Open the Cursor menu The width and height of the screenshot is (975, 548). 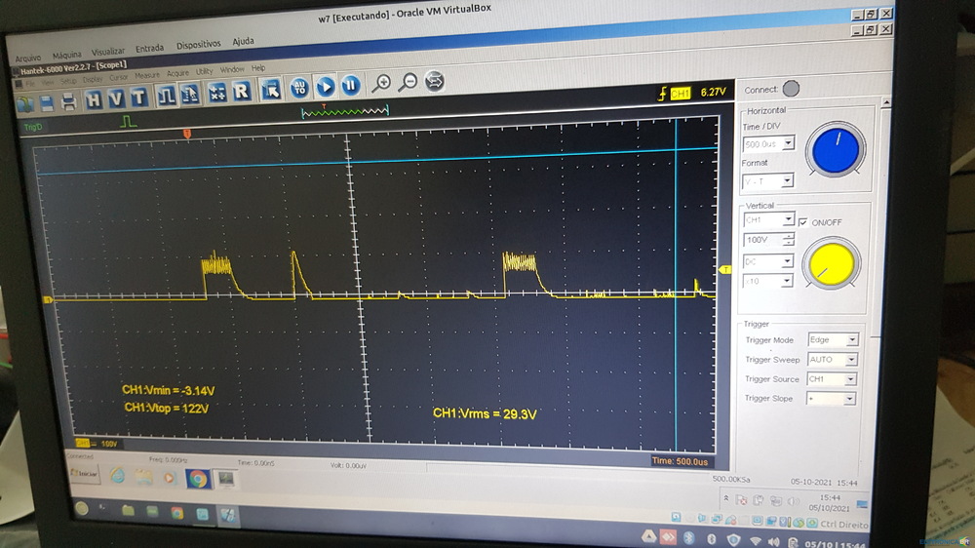(118, 77)
